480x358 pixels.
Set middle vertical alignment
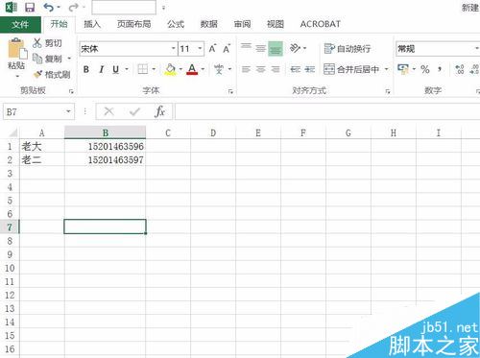[261, 49]
